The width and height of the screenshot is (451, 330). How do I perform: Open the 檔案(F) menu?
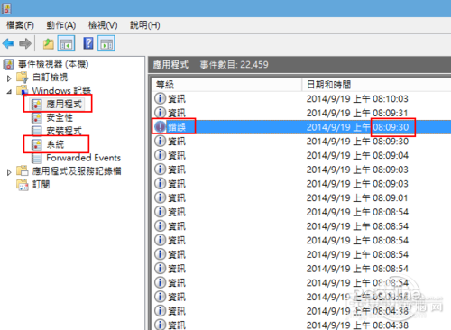[20, 25]
